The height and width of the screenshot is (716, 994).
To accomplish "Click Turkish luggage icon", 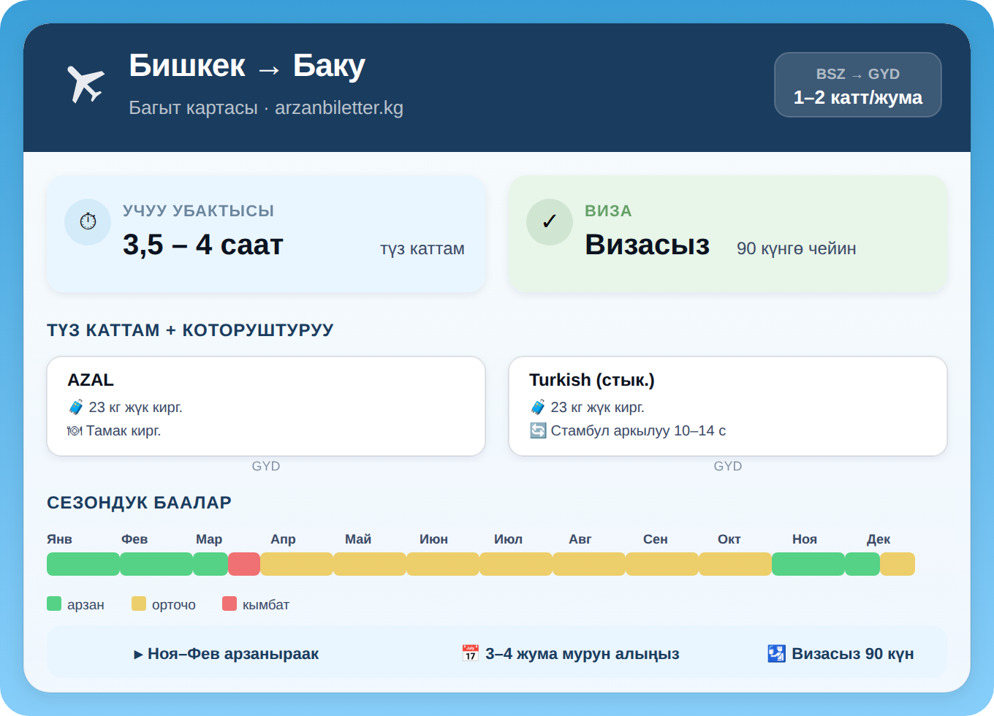I will click(538, 407).
